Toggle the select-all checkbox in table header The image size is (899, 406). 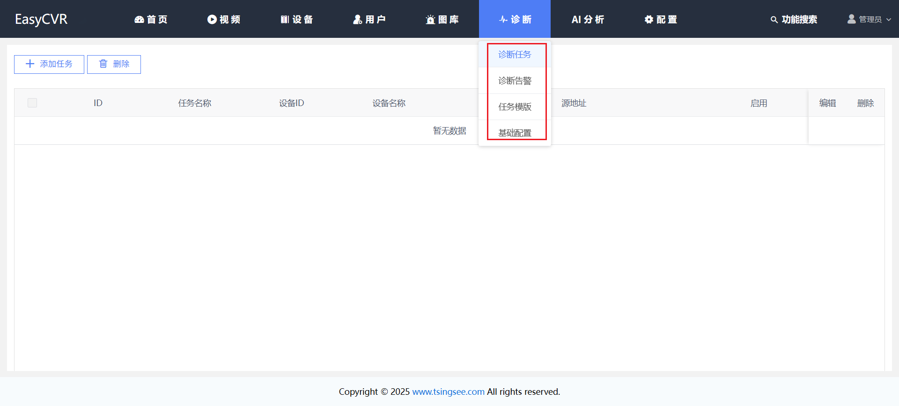click(32, 103)
